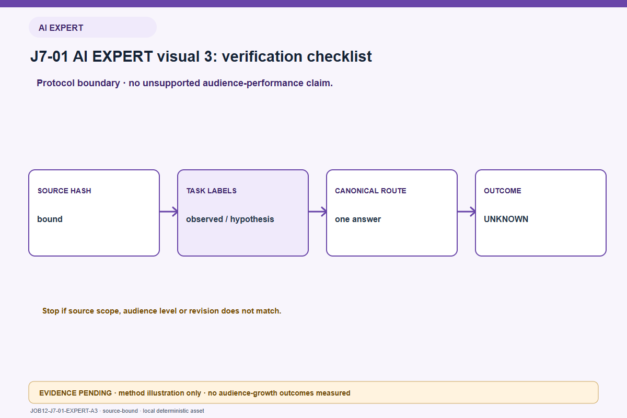
Task: Click the JOB12-J7-01-EXPERT-A3 footer text
Action: (117, 411)
